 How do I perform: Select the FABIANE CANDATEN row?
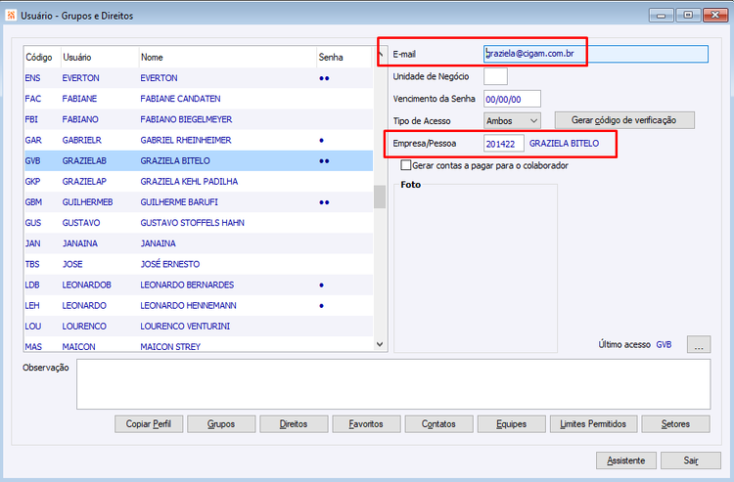199,99
